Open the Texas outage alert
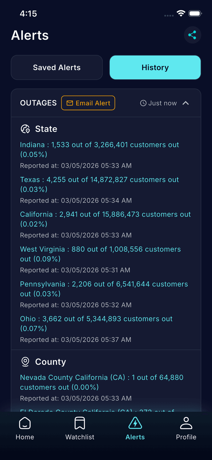Viewport: 212px width, 460px height. coord(99,184)
